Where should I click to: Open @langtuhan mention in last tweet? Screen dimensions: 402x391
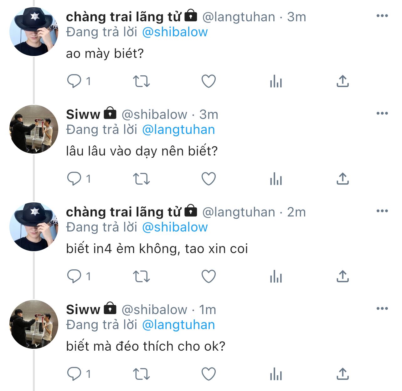tap(178, 325)
